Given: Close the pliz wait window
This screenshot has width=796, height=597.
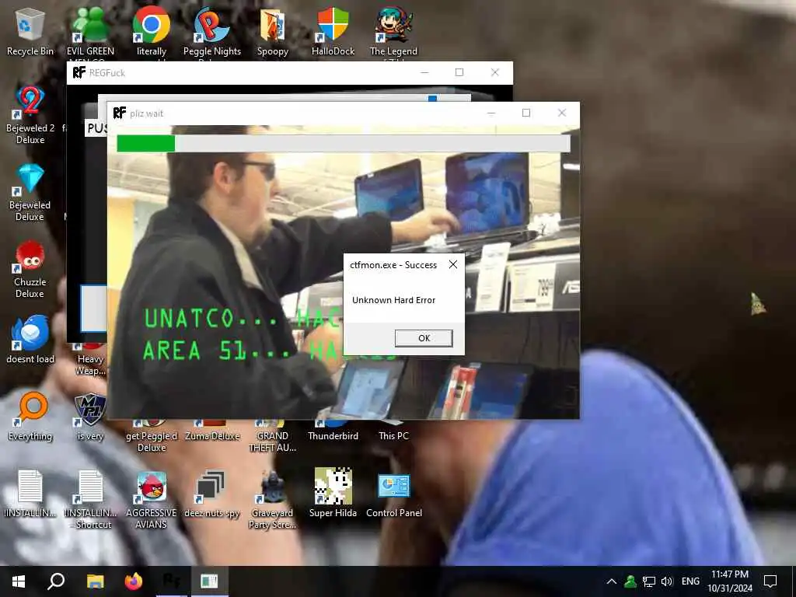Looking at the screenshot, I should coord(562,113).
